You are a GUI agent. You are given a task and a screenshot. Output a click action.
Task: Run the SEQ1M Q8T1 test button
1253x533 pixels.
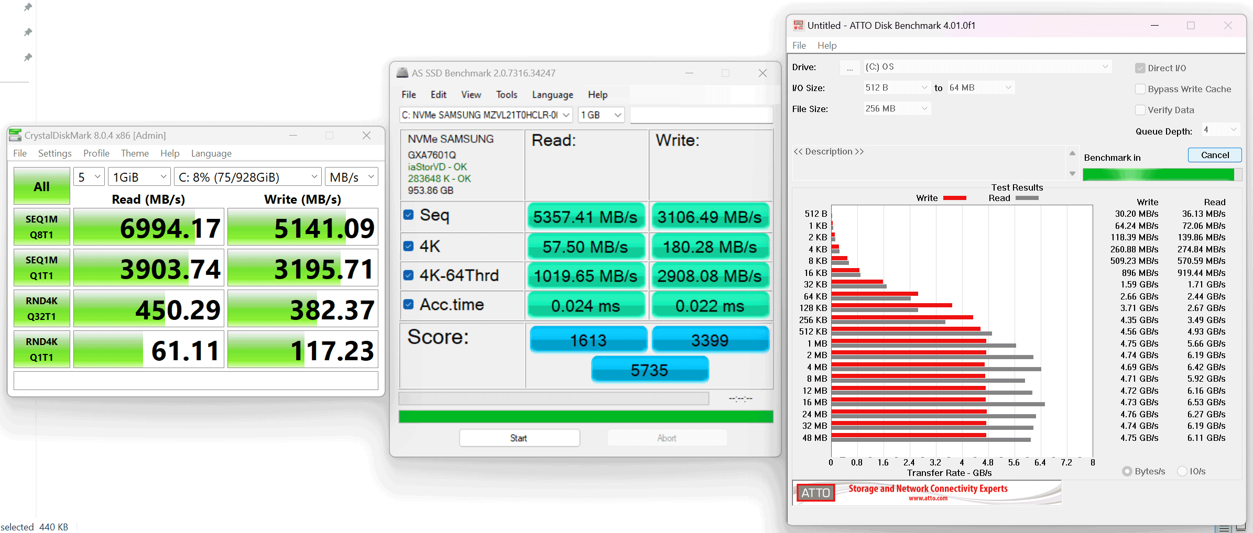[x=42, y=227]
